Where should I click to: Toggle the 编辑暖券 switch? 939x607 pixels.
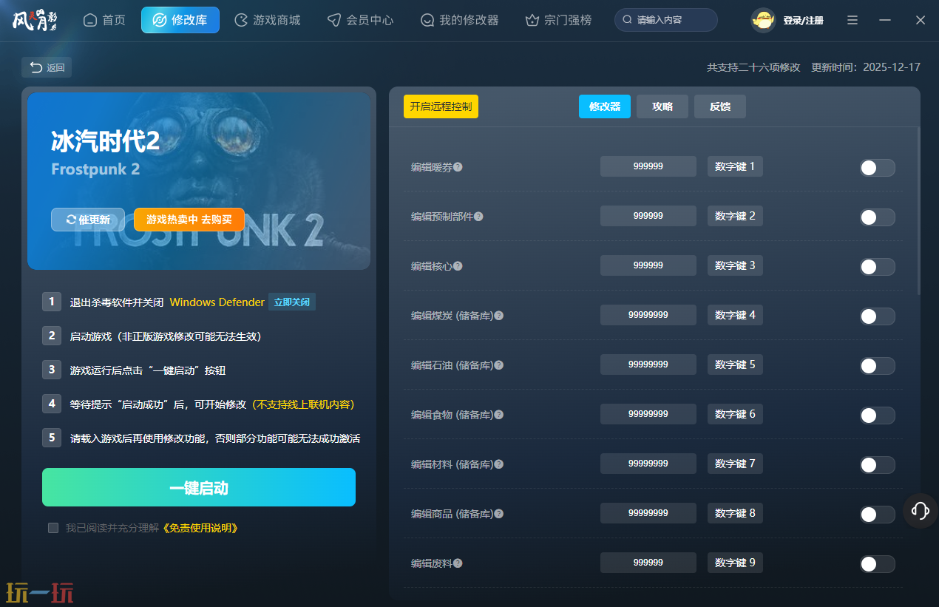877,168
